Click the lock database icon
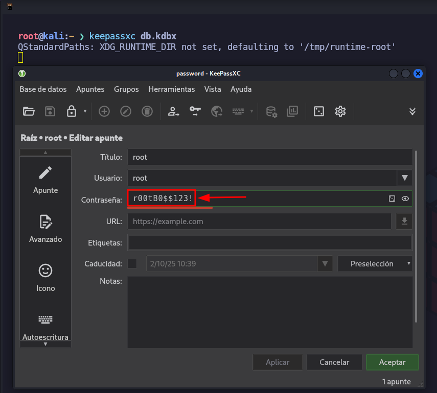This screenshot has height=393, width=437. coord(72,111)
